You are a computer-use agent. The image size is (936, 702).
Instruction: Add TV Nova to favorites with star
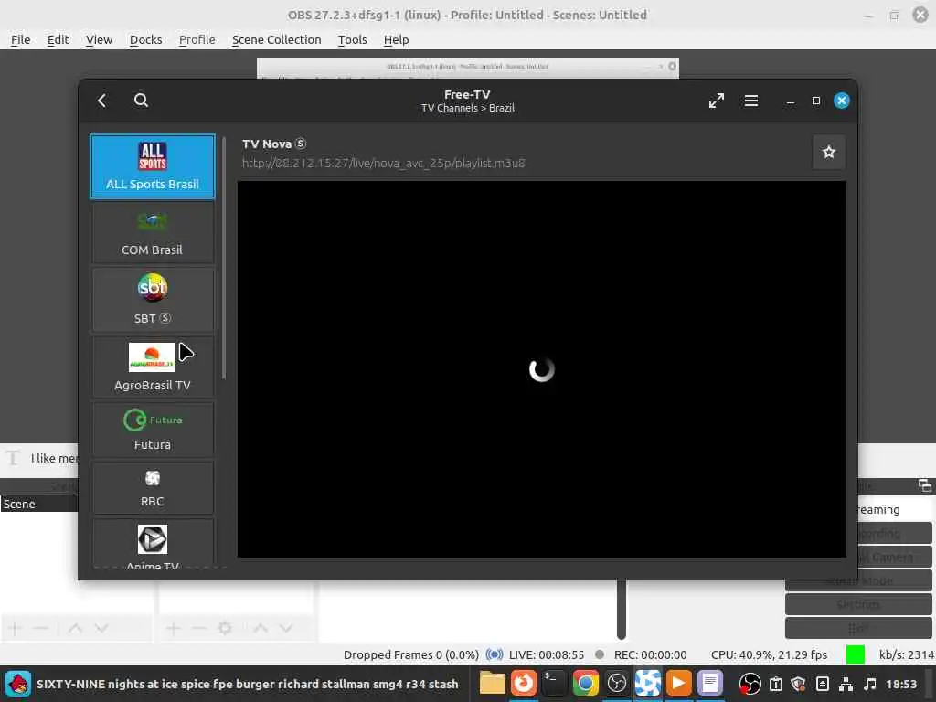pos(828,153)
